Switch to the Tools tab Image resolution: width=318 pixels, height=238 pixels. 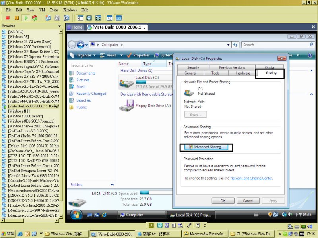pos(215,73)
